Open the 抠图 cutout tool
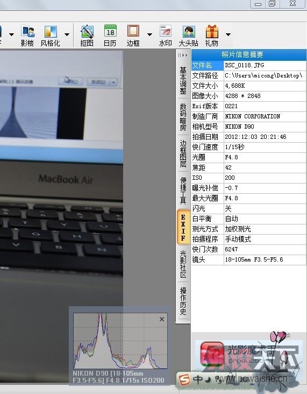 [x=87, y=36]
